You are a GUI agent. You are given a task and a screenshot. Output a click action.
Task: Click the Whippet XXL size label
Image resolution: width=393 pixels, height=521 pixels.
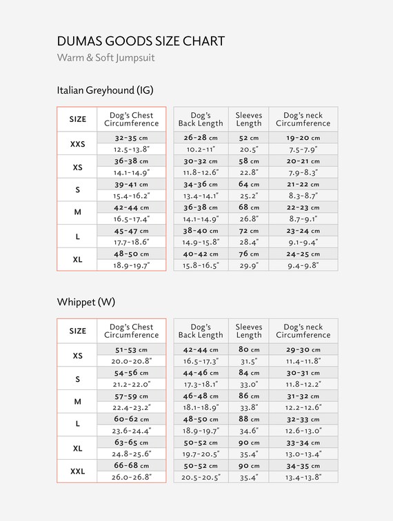click(x=77, y=471)
